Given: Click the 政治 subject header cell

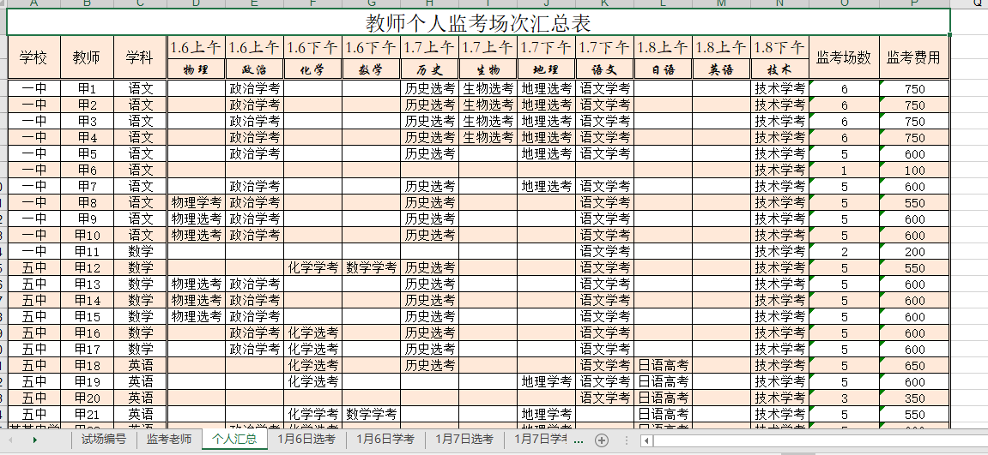Looking at the screenshot, I should pos(255,69).
